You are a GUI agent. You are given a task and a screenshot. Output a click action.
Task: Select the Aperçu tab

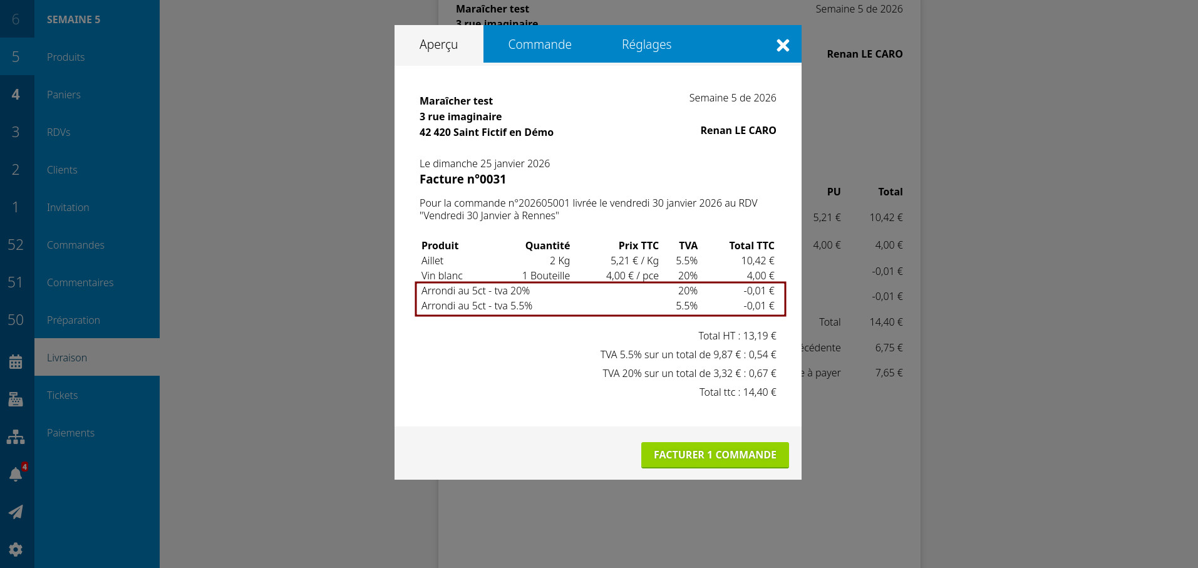pos(438,44)
